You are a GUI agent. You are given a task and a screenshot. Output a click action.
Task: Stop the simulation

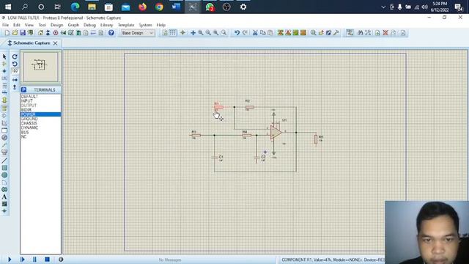coord(47,260)
